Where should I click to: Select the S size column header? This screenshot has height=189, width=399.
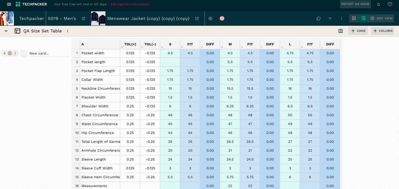tap(170, 44)
